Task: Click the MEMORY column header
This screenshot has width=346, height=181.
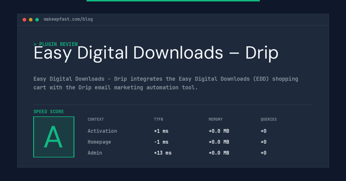Action: click(x=216, y=120)
